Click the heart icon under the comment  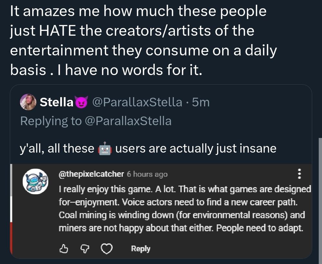(x=107, y=249)
